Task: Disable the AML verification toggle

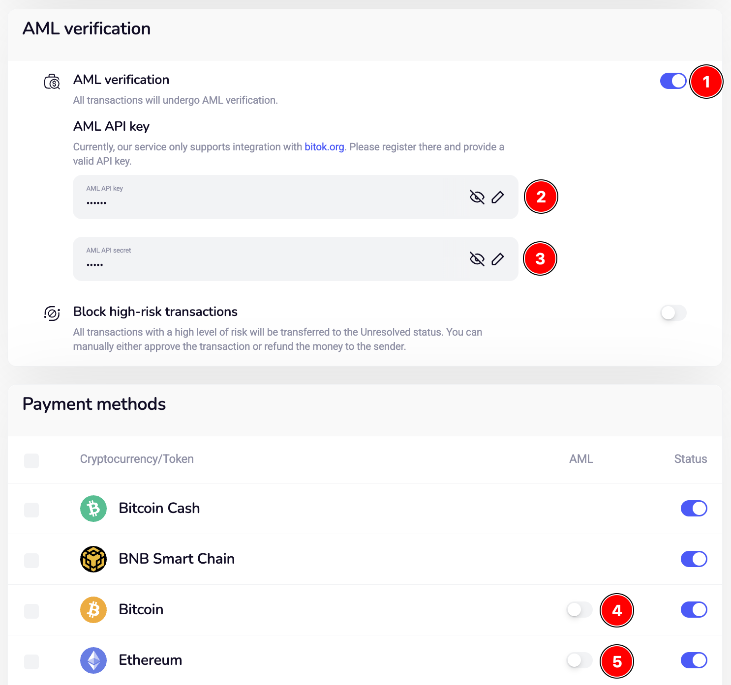Action: 673,81
